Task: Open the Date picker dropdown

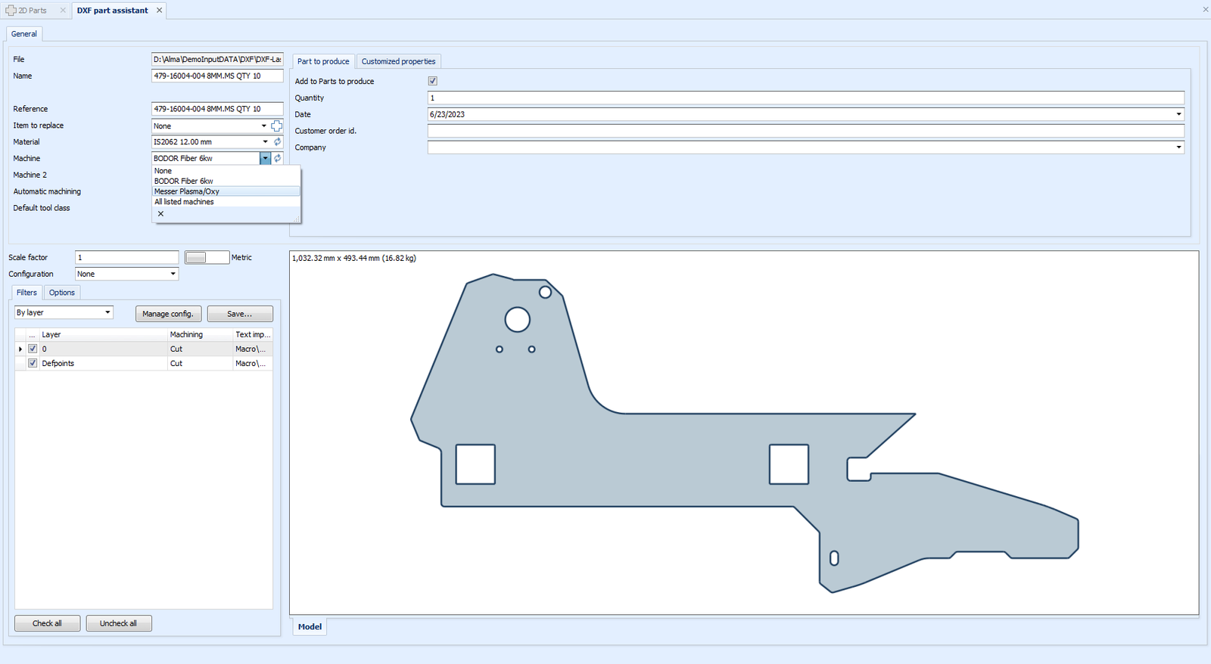Action: (x=1178, y=114)
